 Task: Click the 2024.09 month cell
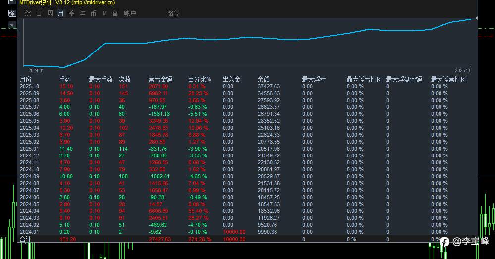[x=29, y=176]
